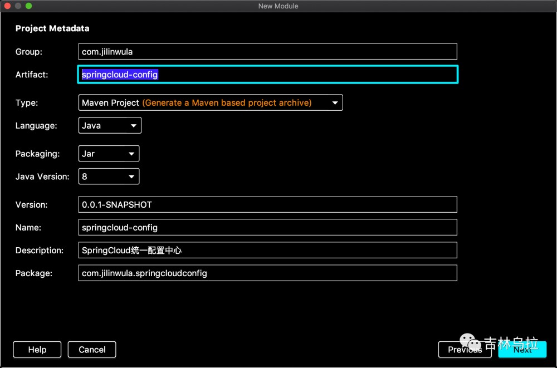Click the Package input field

coord(267,273)
